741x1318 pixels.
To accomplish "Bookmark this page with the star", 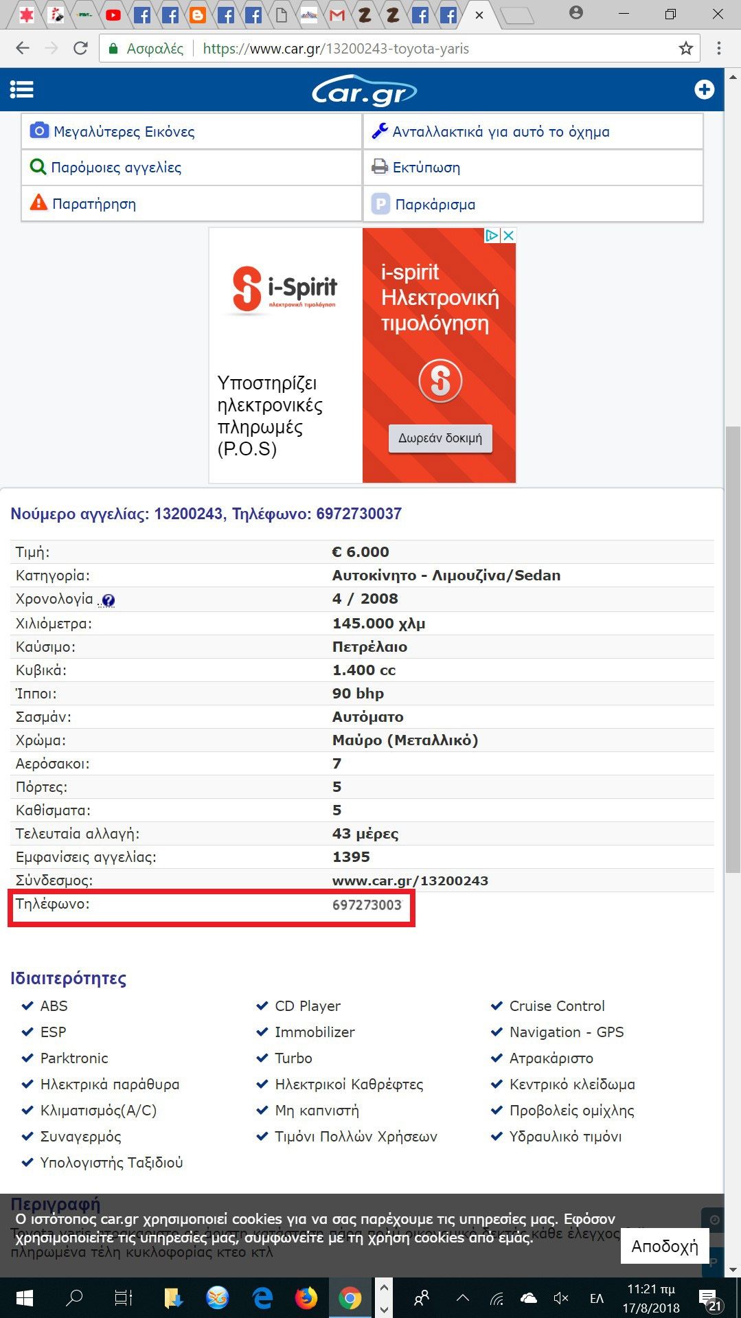I will (x=685, y=49).
